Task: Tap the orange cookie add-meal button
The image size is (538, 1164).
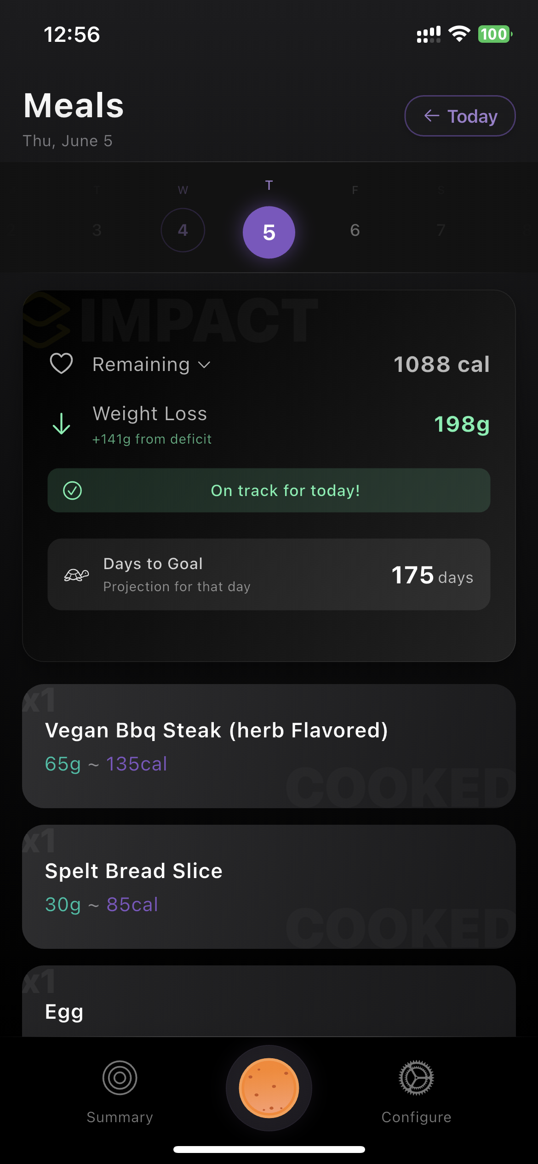Action: tap(269, 1088)
